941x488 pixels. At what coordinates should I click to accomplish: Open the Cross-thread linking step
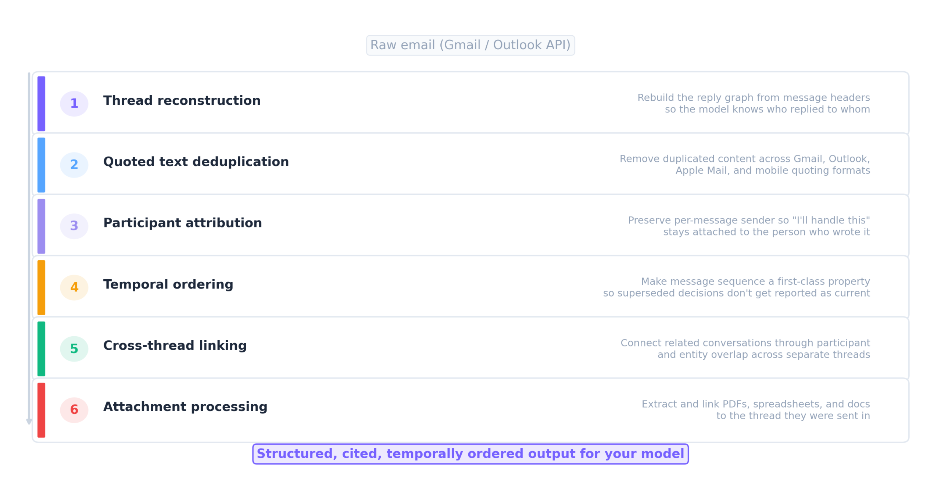click(x=175, y=346)
